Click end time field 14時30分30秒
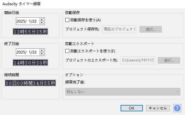This screenshot has width=185, height=115. [x=31, y=63]
